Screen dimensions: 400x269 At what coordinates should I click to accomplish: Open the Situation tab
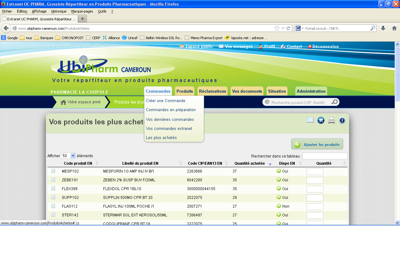277,91
